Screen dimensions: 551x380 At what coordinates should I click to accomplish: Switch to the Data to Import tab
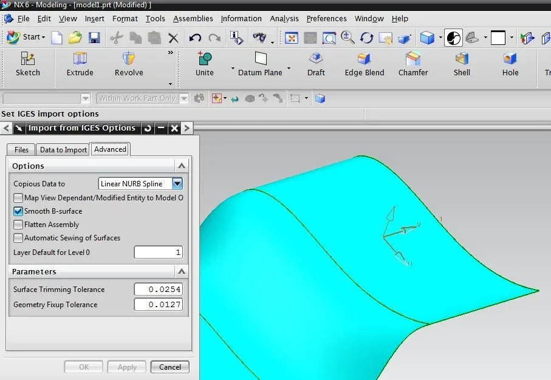pyautogui.click(x=63, y=150)
